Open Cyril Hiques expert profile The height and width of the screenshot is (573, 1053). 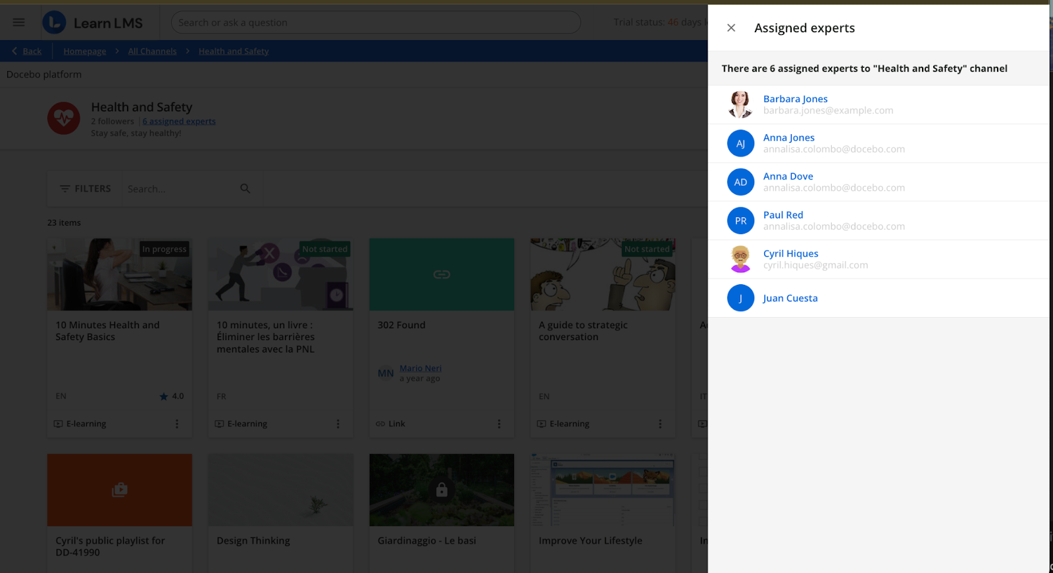790,253
